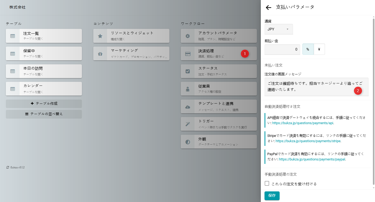Open the 保留中 table
375x202 pixels.
coord(44,53)
